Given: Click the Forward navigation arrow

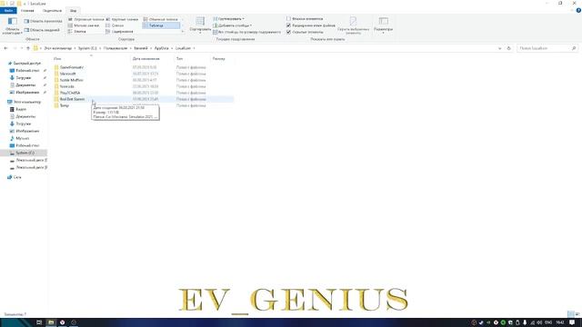Looking at the screenshot, I should [x=15, y=48].
